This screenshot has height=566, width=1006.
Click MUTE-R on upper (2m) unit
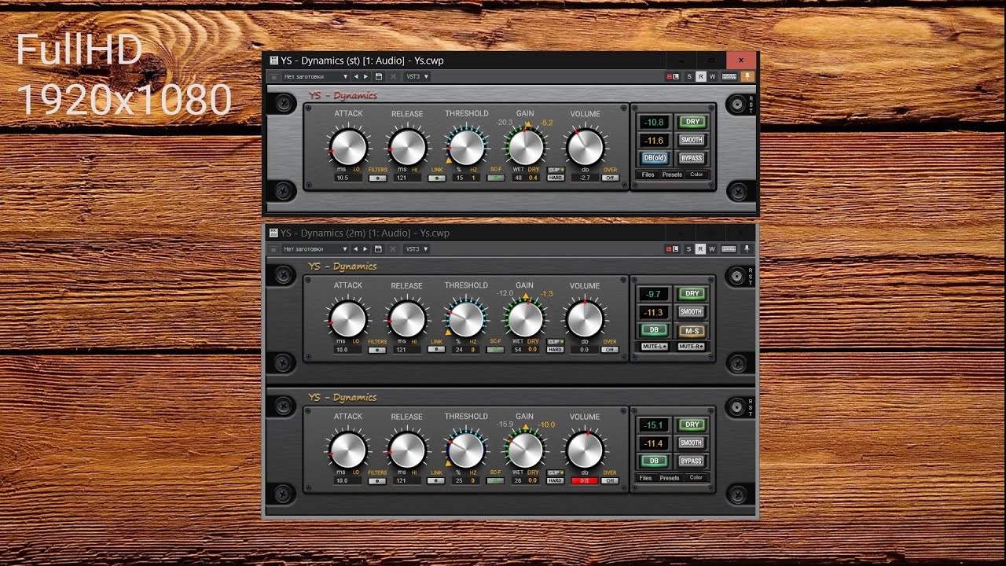coord(692,347)
